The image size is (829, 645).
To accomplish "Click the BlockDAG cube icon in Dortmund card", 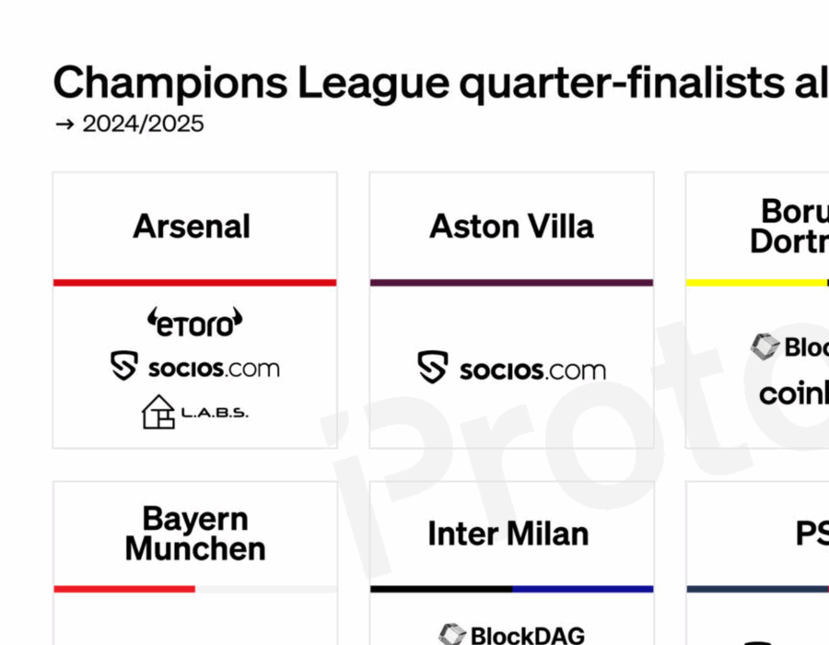I will click(x=765, y=346).
